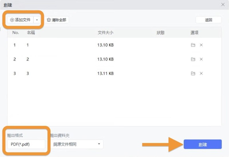
Task: Click the 名稱 column header
Action: tap(31, 33)
